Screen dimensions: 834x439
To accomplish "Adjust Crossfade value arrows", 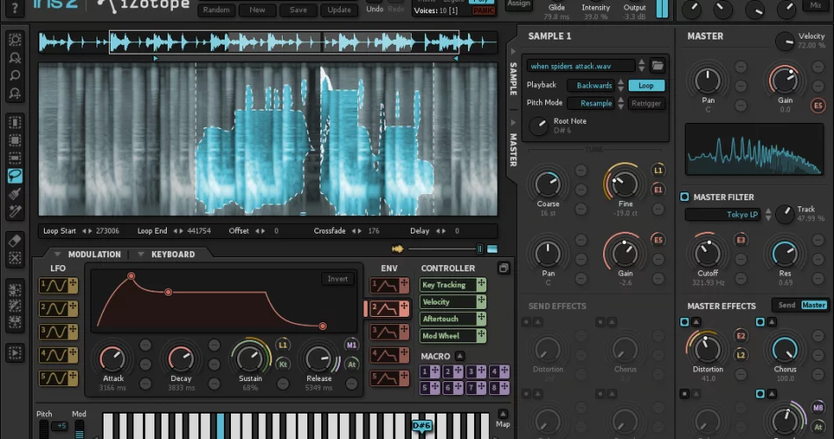I will click(x=357, y=231).
